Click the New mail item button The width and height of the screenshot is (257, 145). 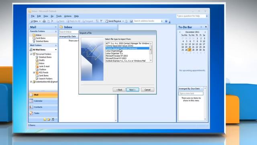click(34, 21)
